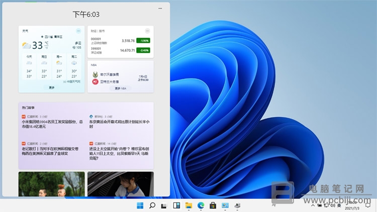
Task: Switch temperature unit to °C
Action: [46, 43]
